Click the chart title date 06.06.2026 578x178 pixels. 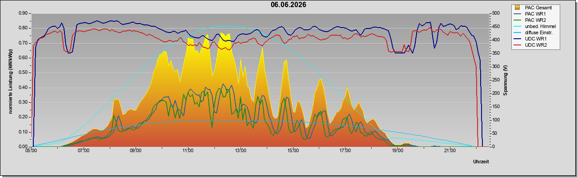click(289, 5)
